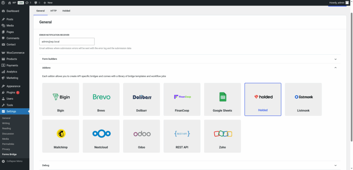The image size is (353, 170).
Task: Open the WordPress logo menu
Action: click(3, 3)
